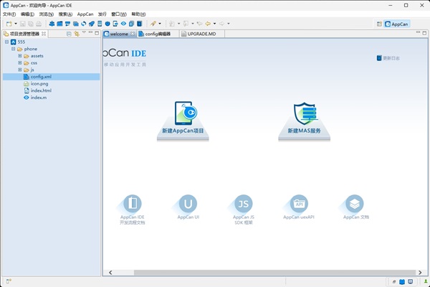
Task: Open the project explorer view menu triangle
Action: point(84,33)
